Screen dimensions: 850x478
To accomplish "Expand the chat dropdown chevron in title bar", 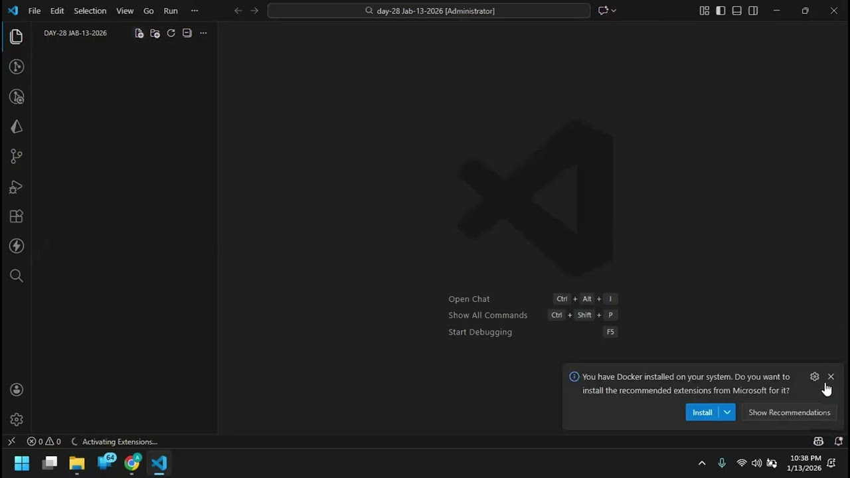I will click(614, 11).
